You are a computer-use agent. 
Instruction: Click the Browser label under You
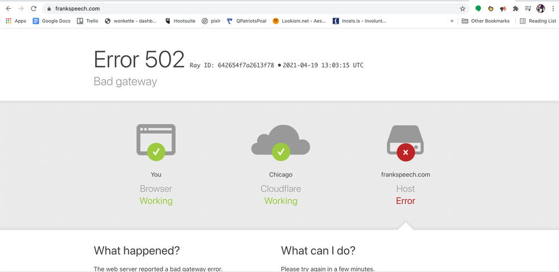pyautogui.click(x=156, y=189)
